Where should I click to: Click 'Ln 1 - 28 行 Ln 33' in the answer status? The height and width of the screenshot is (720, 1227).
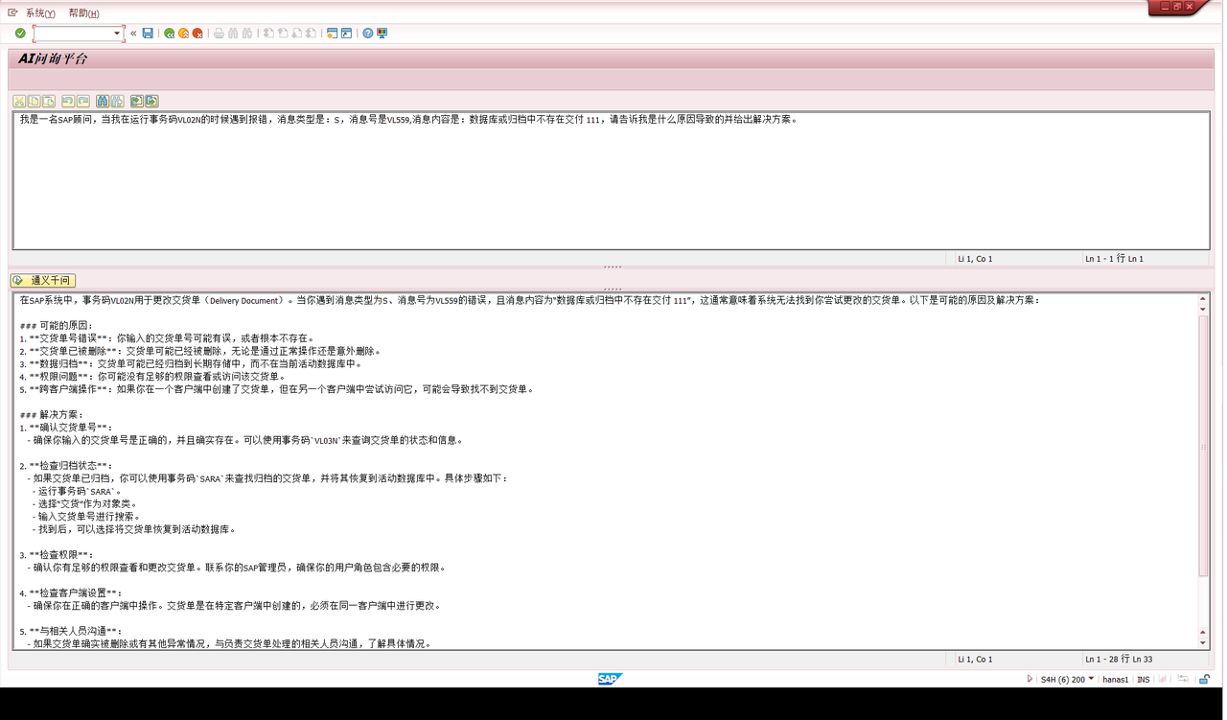[1119, 659]
